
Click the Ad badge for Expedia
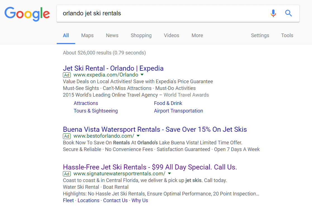[x=67, y=75]
